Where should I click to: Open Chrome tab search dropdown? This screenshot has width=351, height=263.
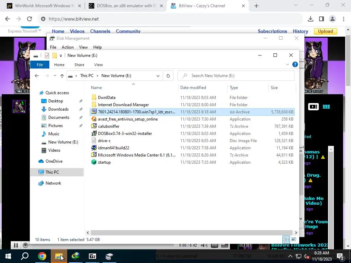click(296, 5)
